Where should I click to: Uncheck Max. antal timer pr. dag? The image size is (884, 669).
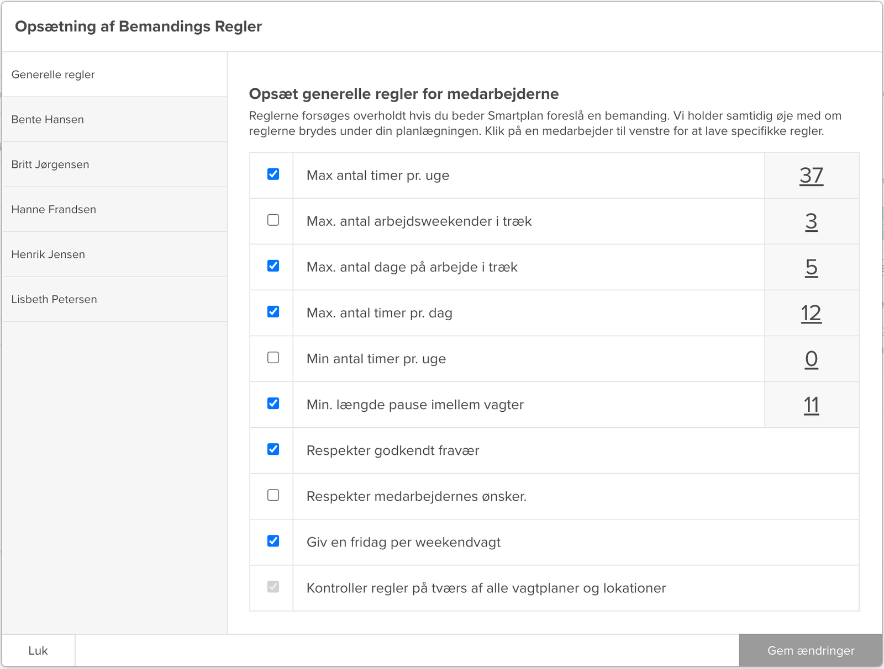point(273,312)
